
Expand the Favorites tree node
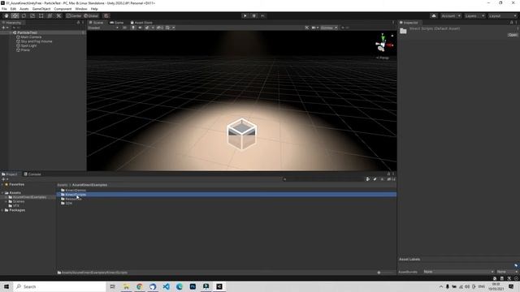[x=2, y=184]
